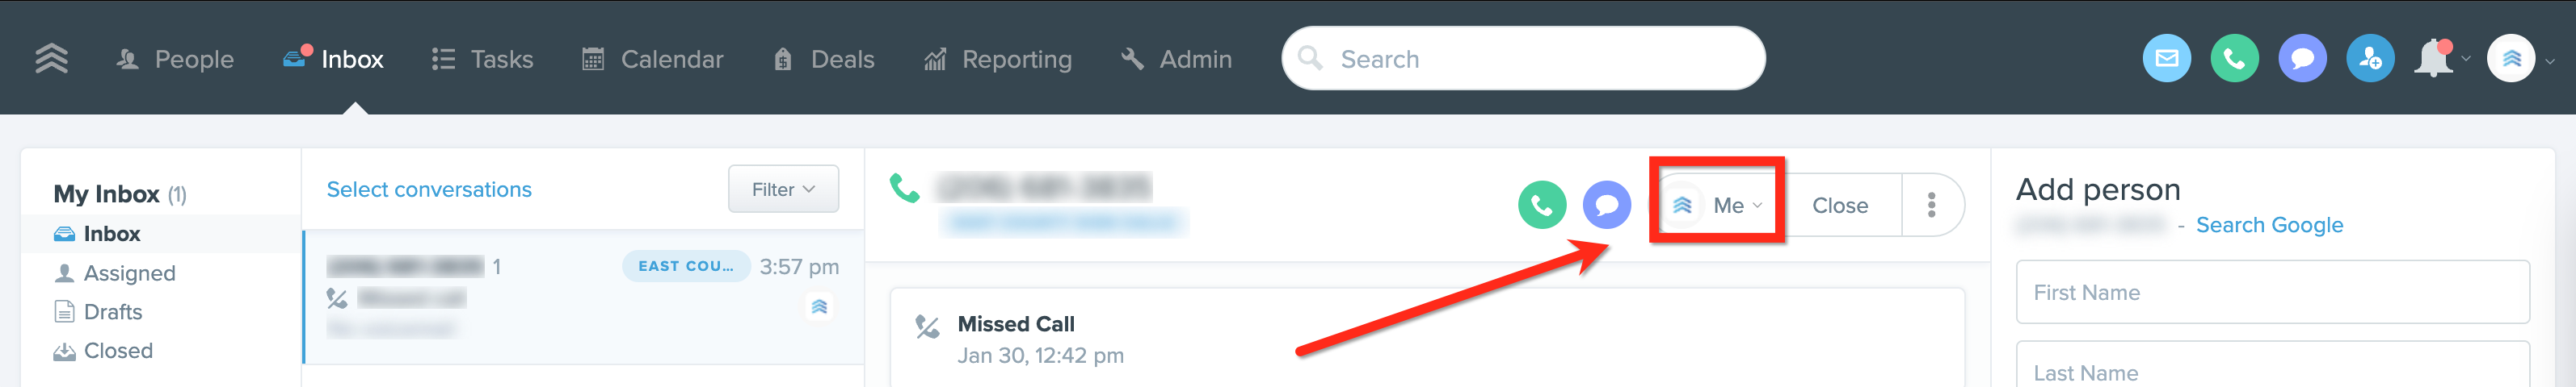Open the notifications bell

click(2434, 59)
